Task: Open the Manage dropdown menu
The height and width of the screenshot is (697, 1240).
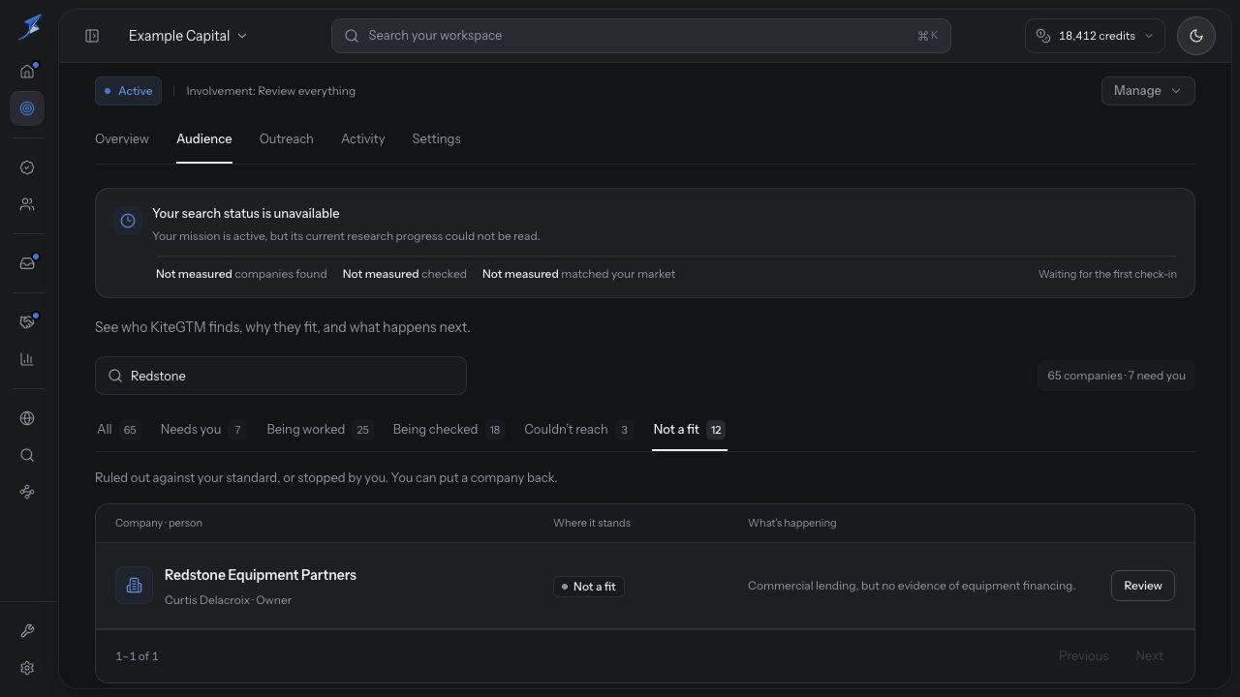Action: click(x=1148, y=91)
